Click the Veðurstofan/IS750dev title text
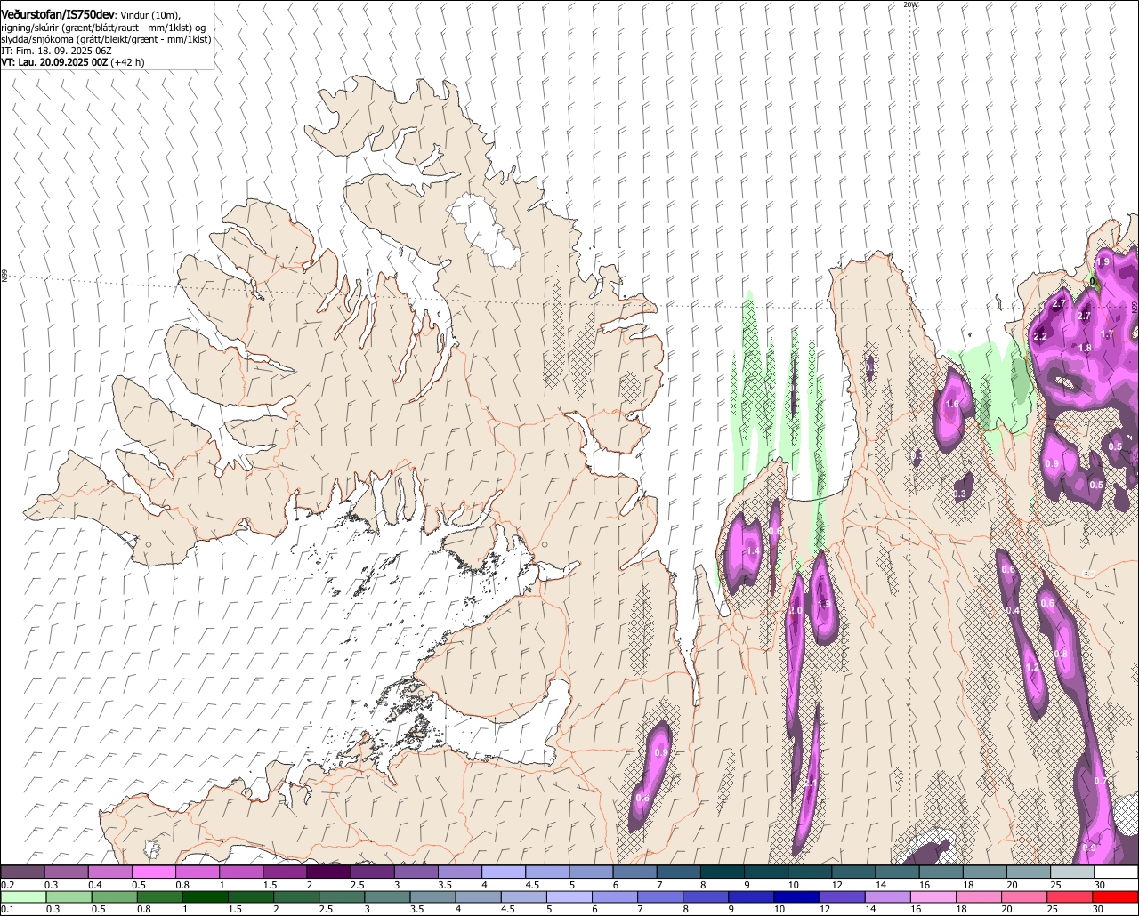The height and width of the screenshot is (916, 1139). (58, 13)
